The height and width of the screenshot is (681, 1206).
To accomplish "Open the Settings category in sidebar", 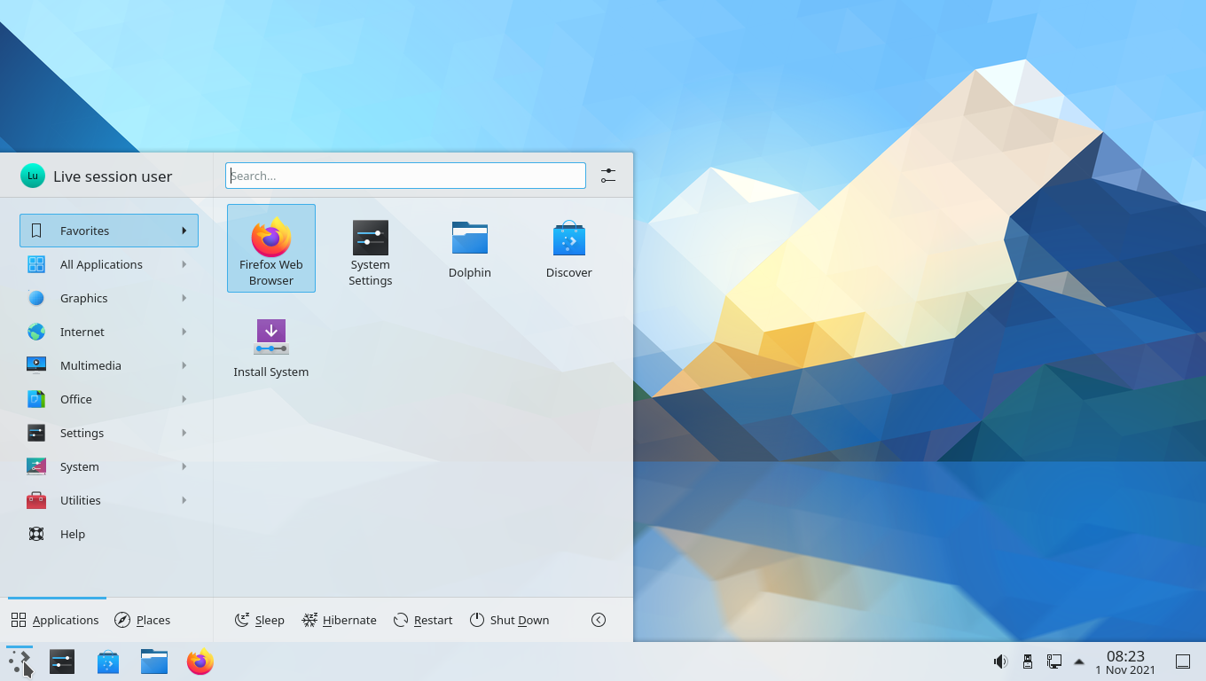I will (x=109, y=433).
